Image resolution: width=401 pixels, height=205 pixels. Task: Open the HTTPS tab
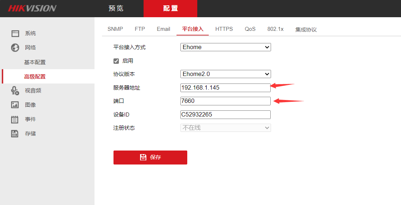pos(224,29)
